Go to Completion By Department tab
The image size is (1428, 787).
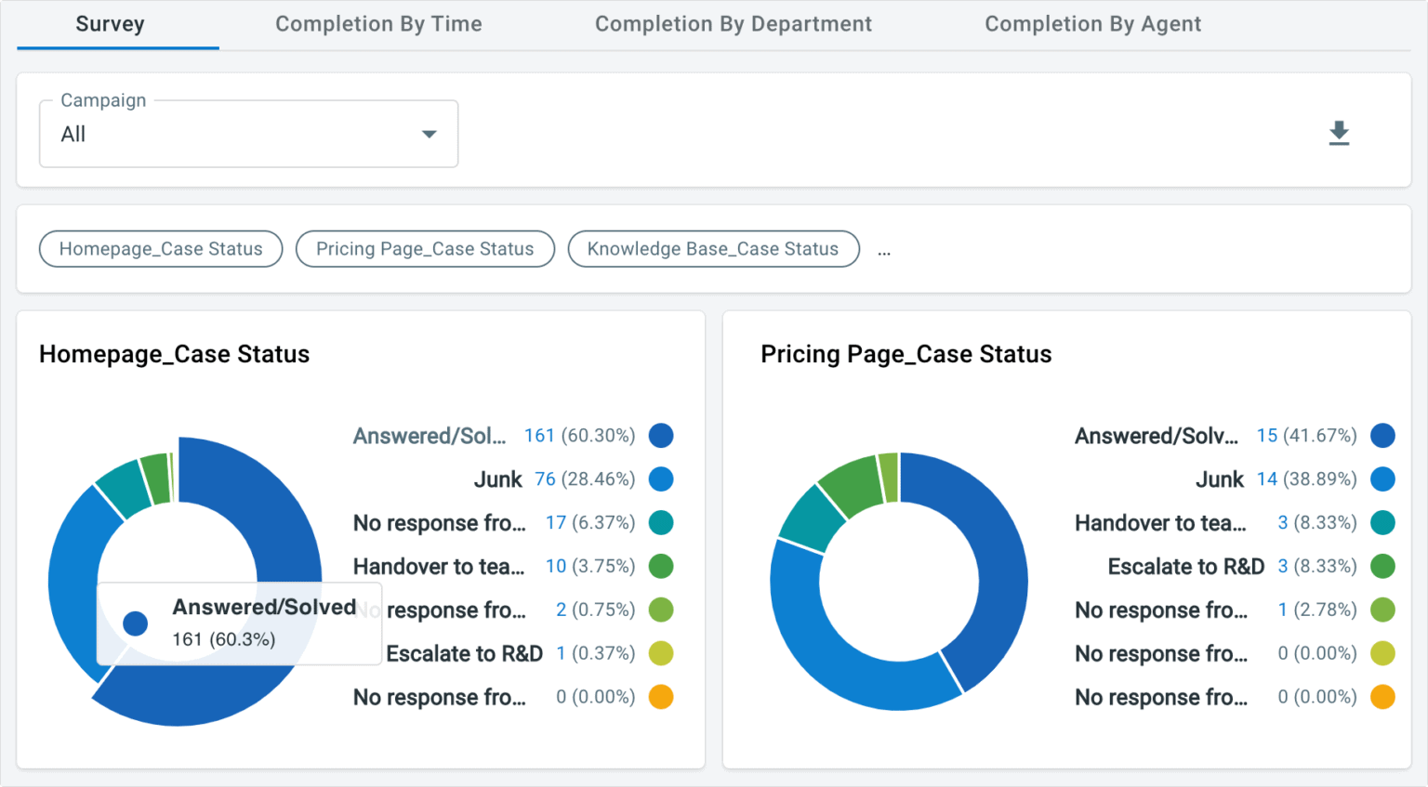click(x=734, y=24)
